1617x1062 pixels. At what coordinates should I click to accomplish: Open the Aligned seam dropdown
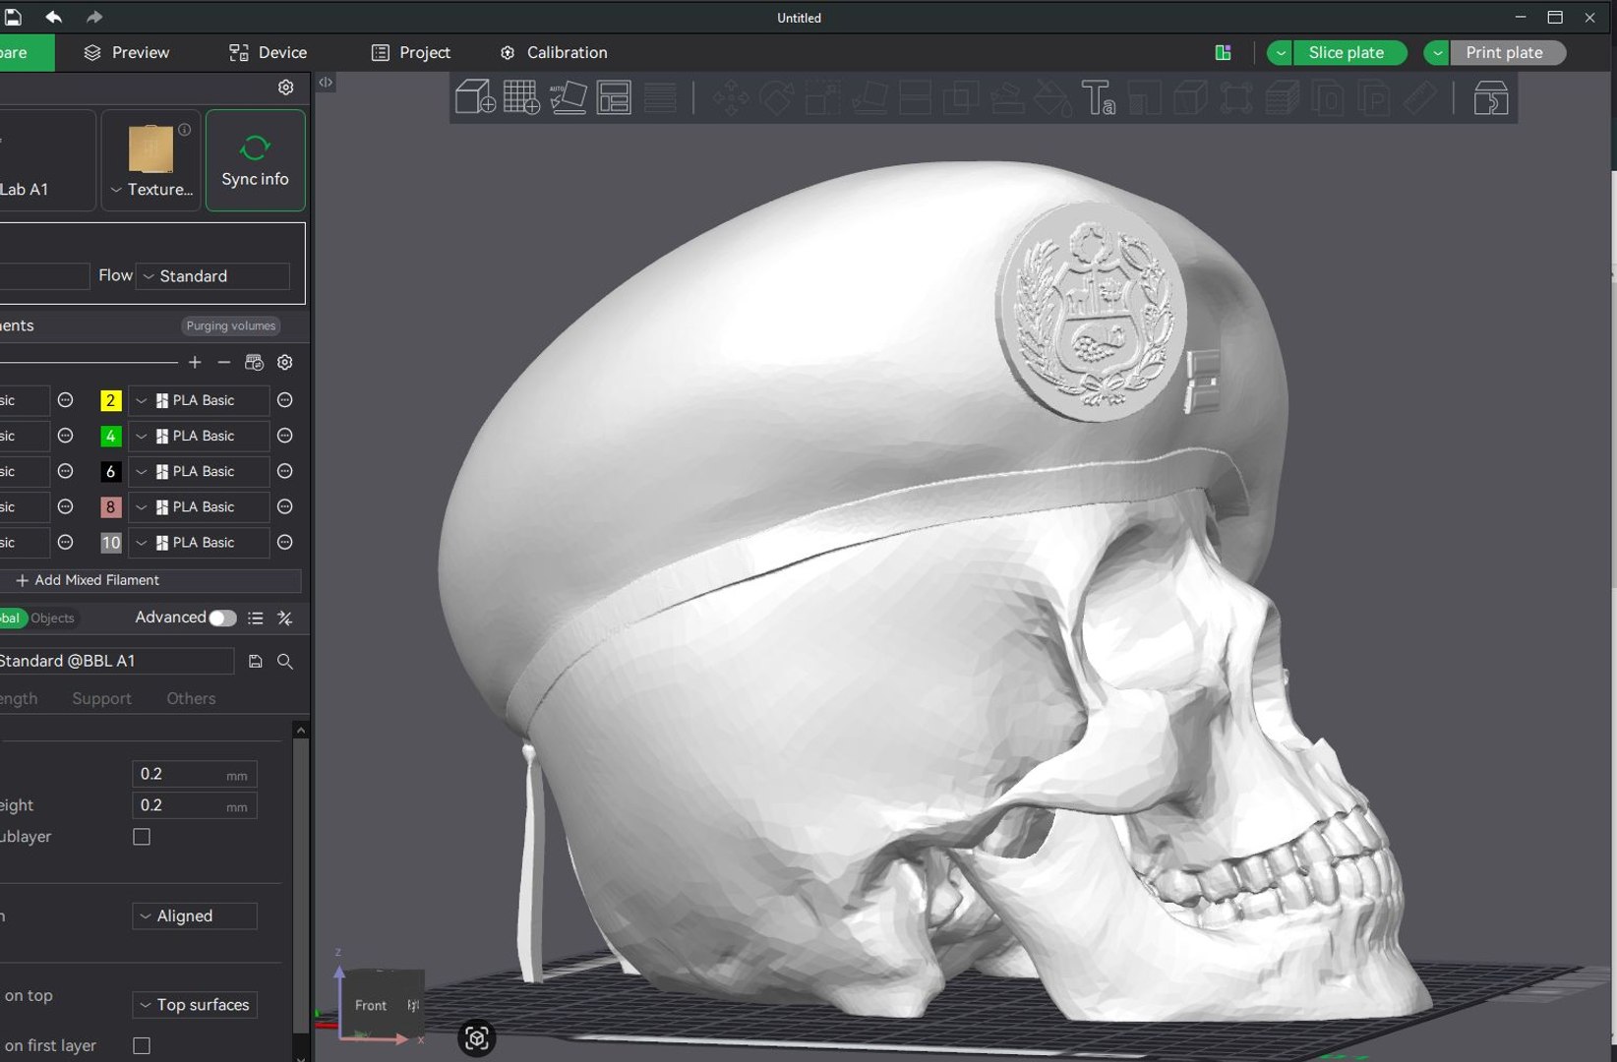[195, 915]
